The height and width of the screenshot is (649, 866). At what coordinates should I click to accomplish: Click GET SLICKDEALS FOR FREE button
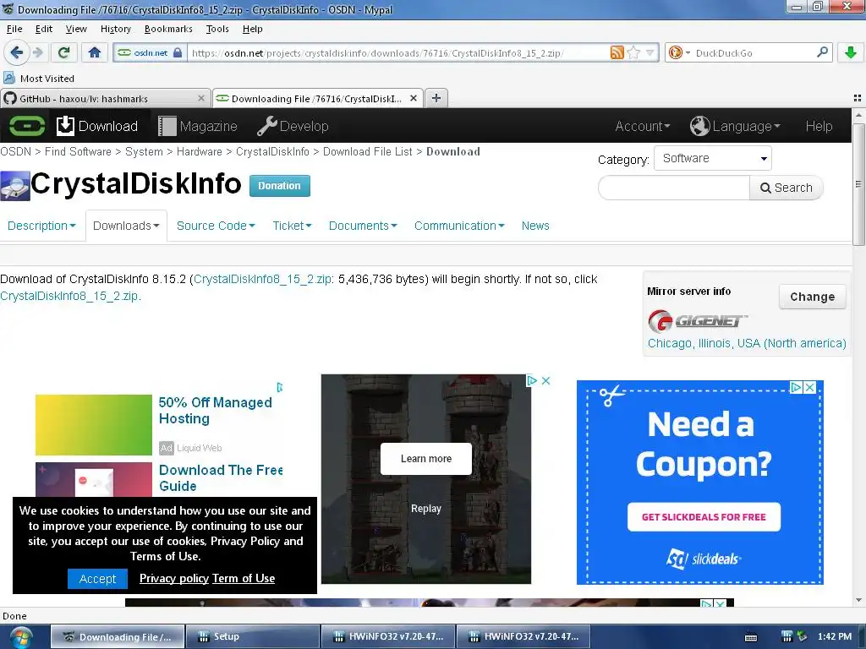(704, 517)
